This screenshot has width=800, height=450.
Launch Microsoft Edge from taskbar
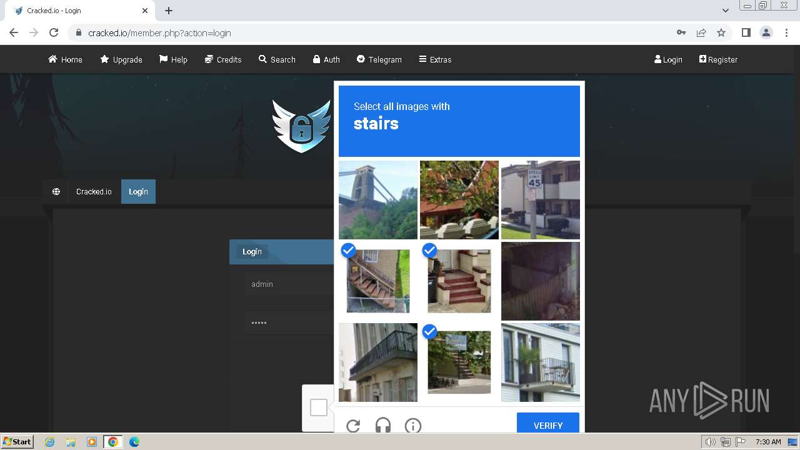pyautogui.click(x=134, y=442)
